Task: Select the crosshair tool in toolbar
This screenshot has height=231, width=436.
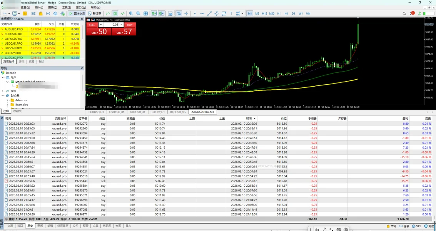Action: point(187,13)
